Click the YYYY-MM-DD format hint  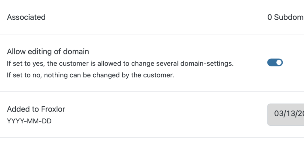[x=29, y=121]
